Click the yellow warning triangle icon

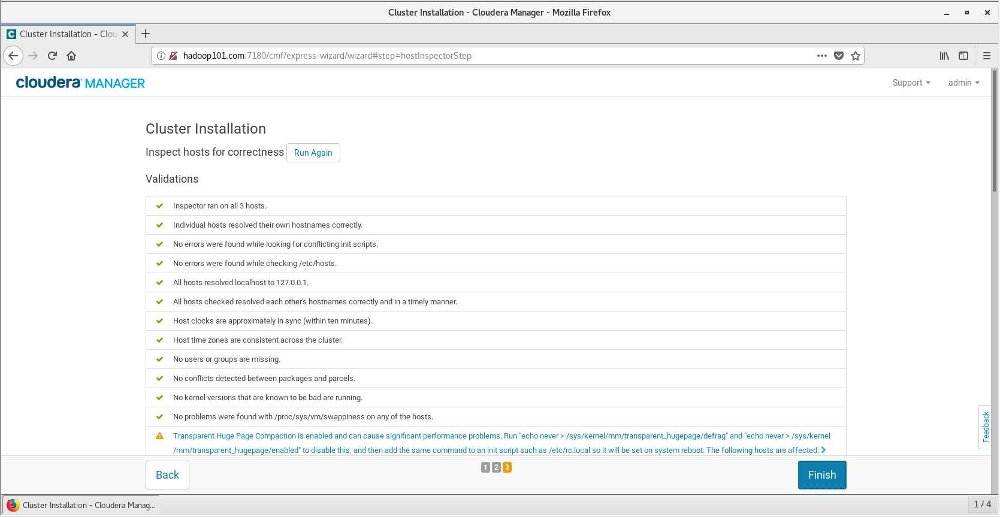tap(160, 436)
